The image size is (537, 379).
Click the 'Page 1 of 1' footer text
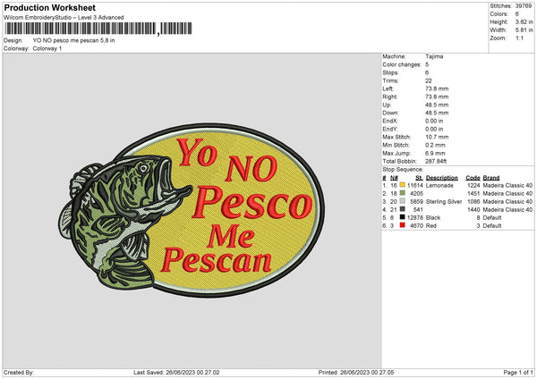(x=518, y=372)
